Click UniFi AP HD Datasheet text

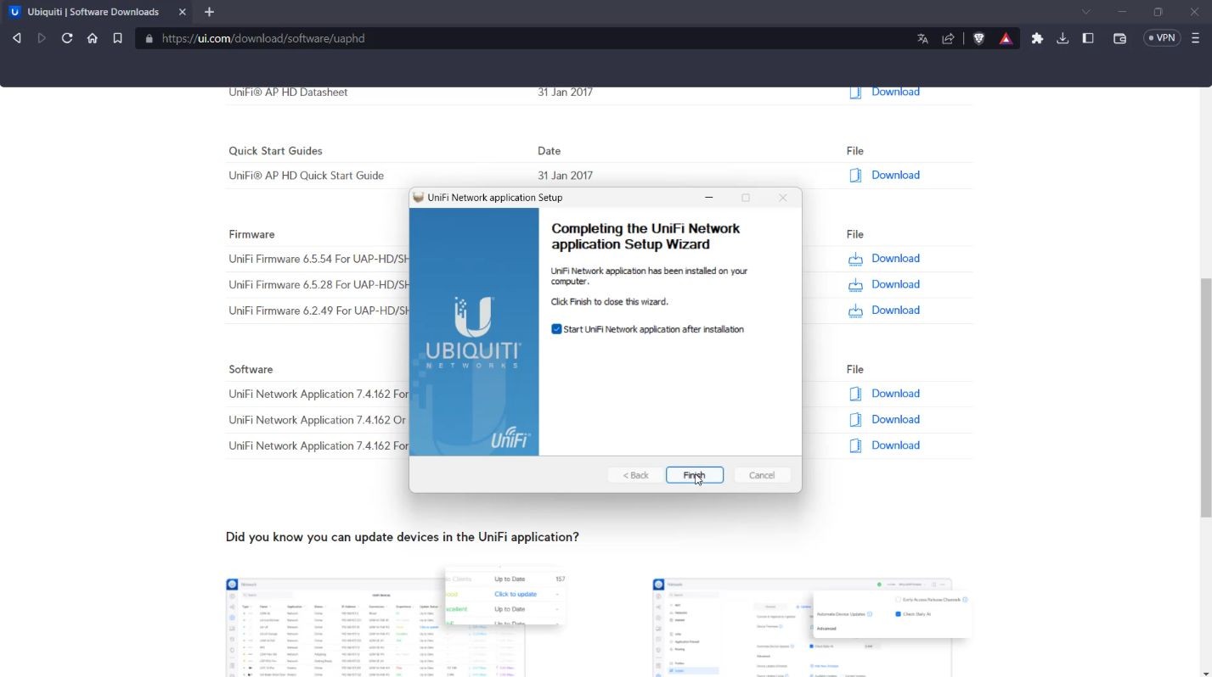pyautogui.click(x=288, y=92)
